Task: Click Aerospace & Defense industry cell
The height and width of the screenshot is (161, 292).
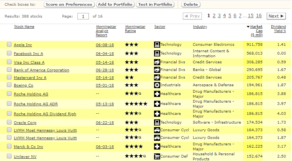Action: point(213,85)
